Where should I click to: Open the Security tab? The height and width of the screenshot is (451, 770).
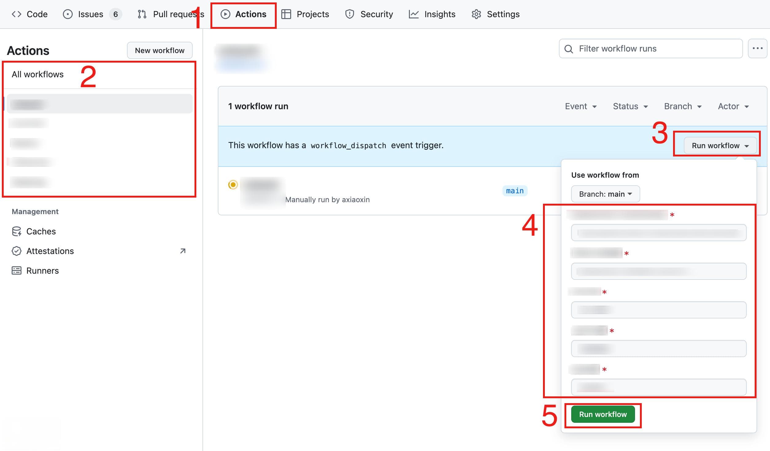point(369,14)
